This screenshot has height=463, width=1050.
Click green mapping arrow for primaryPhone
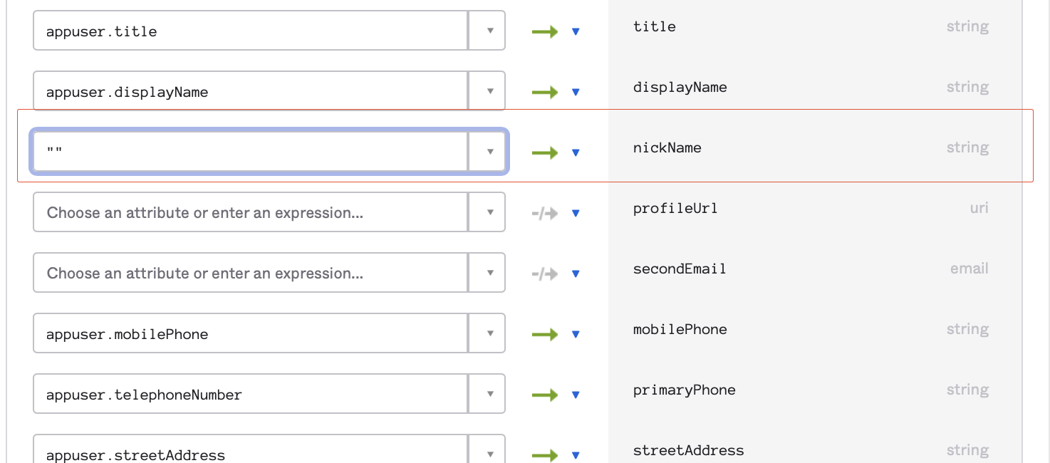544,395
